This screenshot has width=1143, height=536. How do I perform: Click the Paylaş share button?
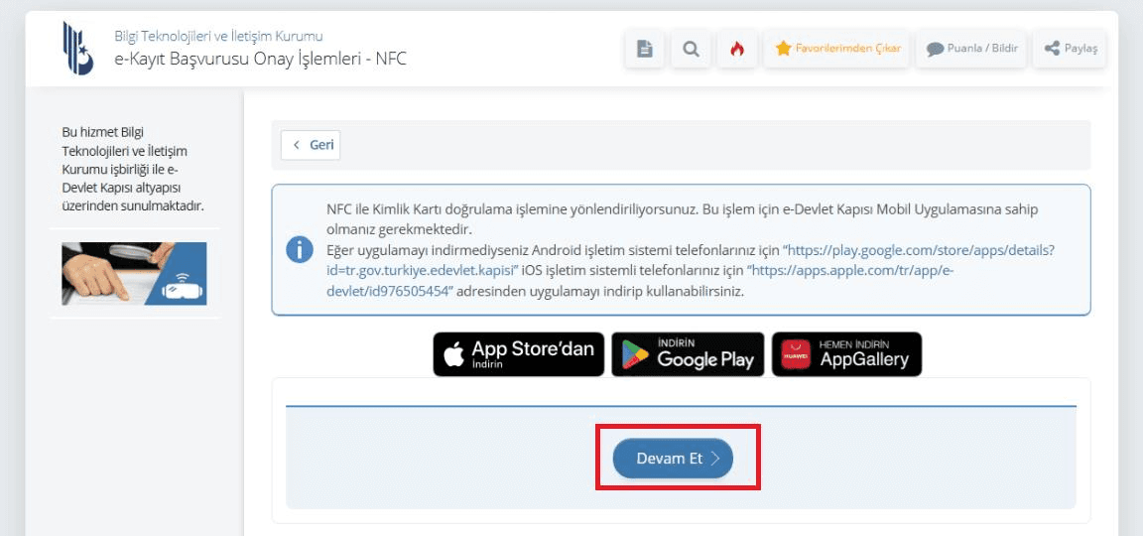1071,49
